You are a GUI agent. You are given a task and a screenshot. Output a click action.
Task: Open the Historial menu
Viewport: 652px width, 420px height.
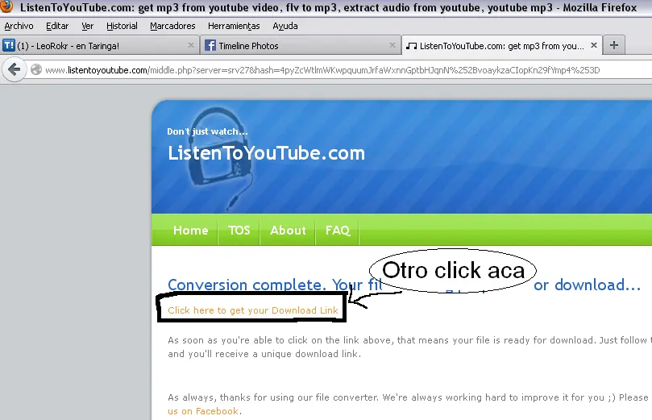pyautogui.click(x=122, y=26)
